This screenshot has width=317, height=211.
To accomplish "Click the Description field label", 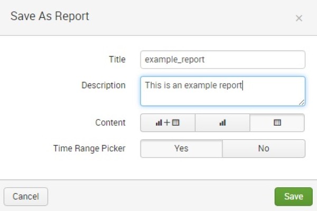I will point(104,85).
